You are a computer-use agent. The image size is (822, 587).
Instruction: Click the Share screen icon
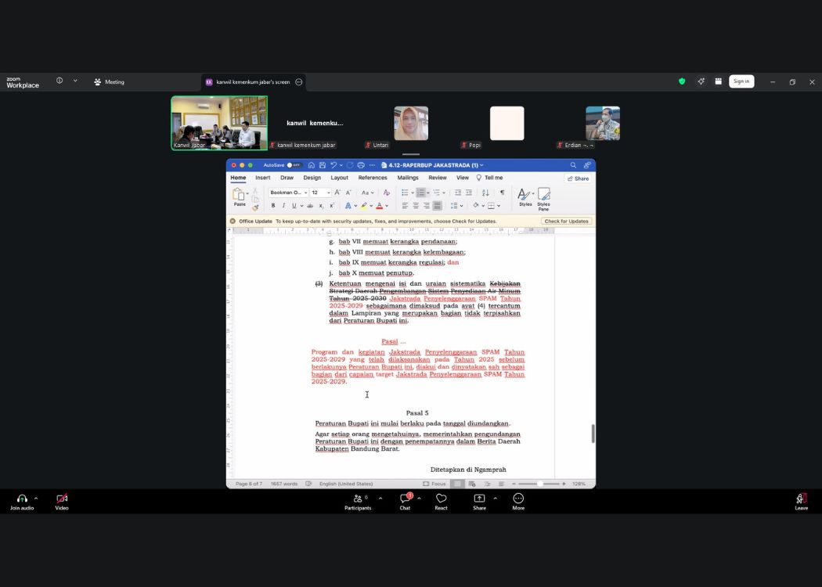479,499
